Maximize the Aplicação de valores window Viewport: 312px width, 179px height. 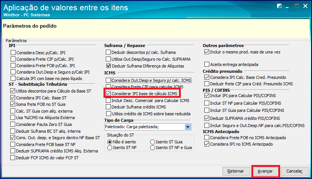[x=296, y=6]
